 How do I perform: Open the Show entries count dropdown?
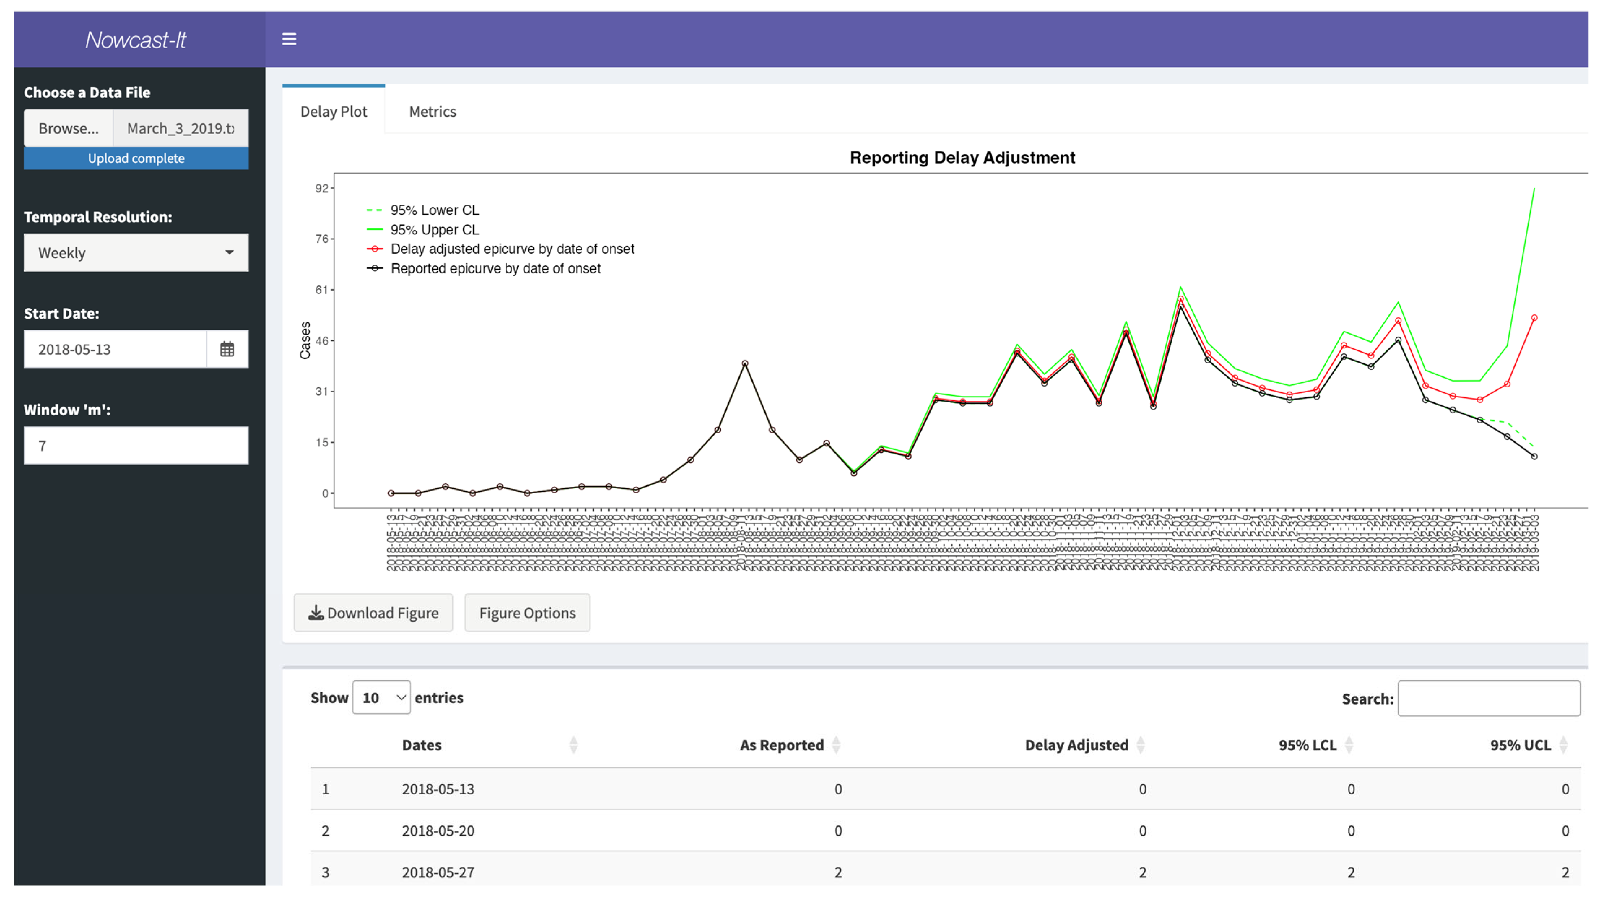click(x=381, y=698)
